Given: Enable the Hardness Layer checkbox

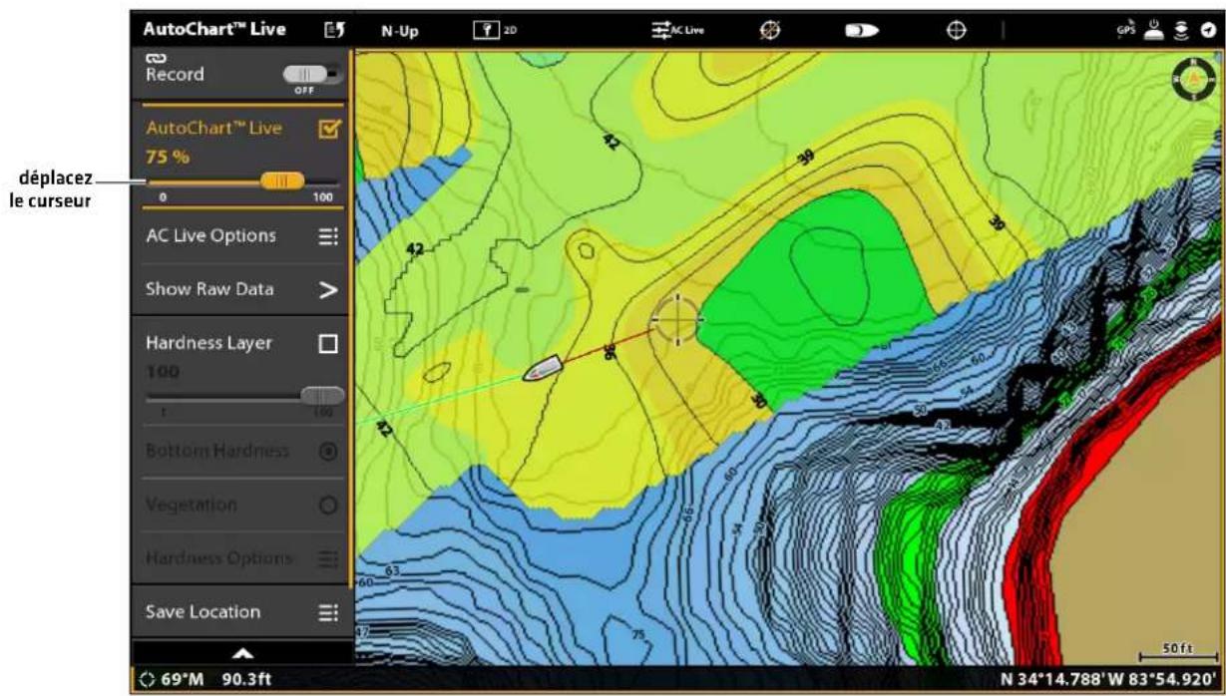Looking at the screenshot, I should pos(328,343).
